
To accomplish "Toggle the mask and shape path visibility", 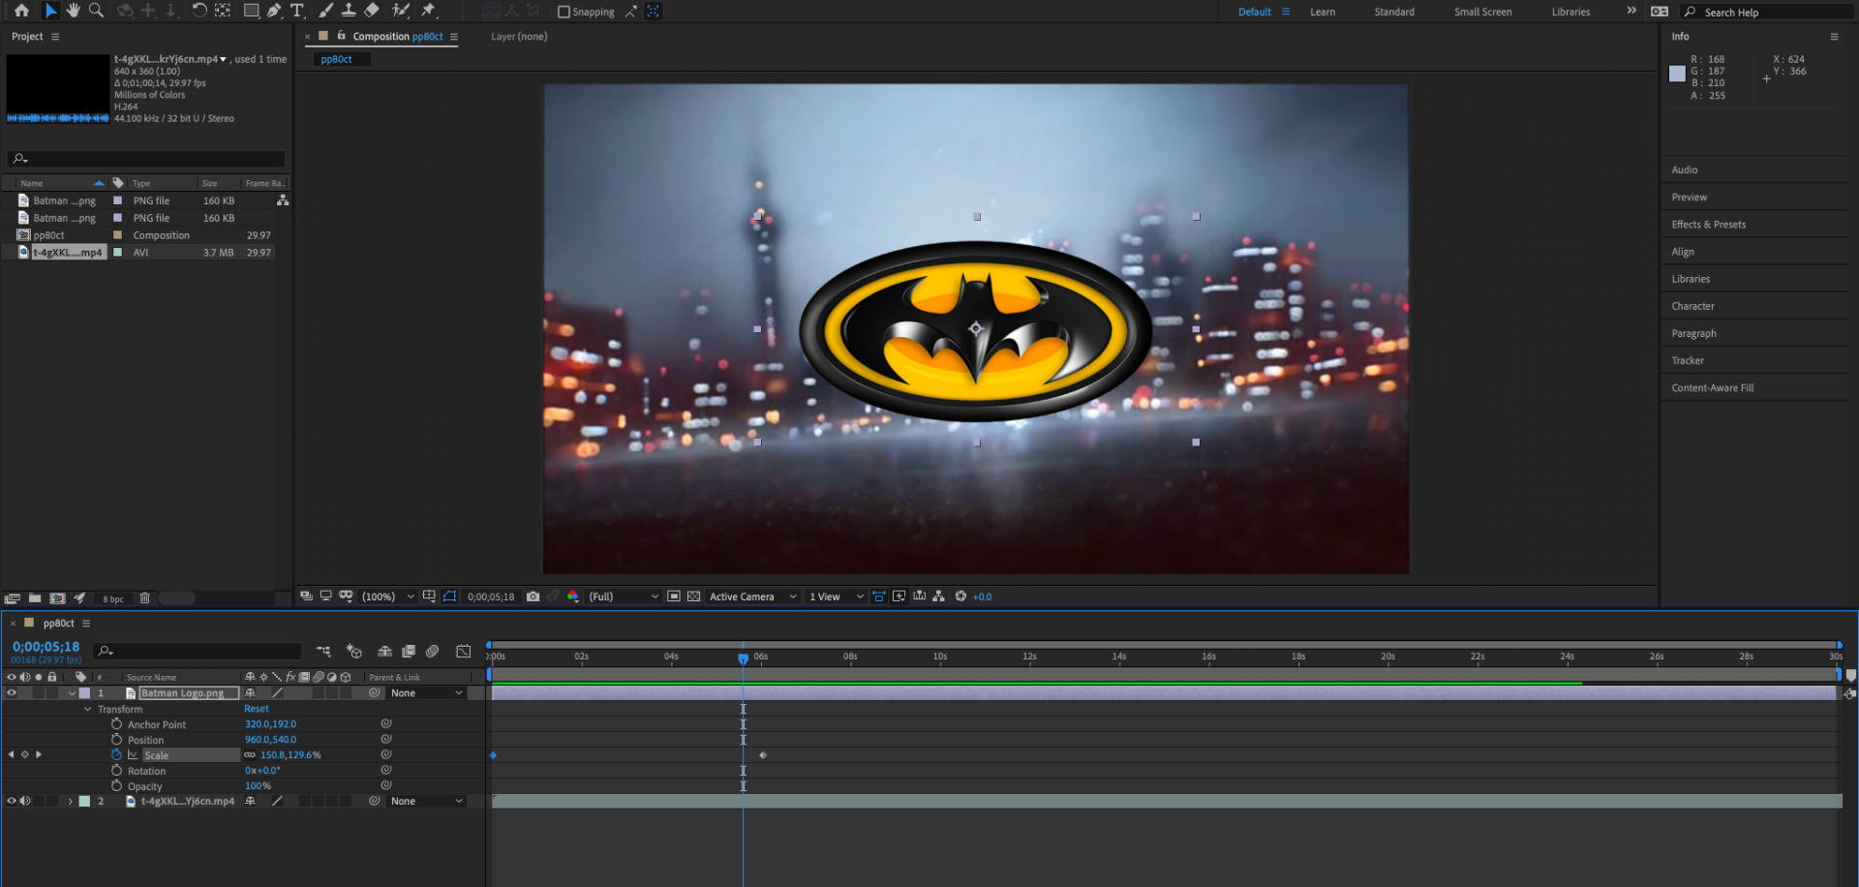I will tap(449, 596).
